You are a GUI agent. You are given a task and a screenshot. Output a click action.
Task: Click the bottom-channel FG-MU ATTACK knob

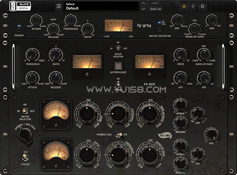tap(180, 146)
